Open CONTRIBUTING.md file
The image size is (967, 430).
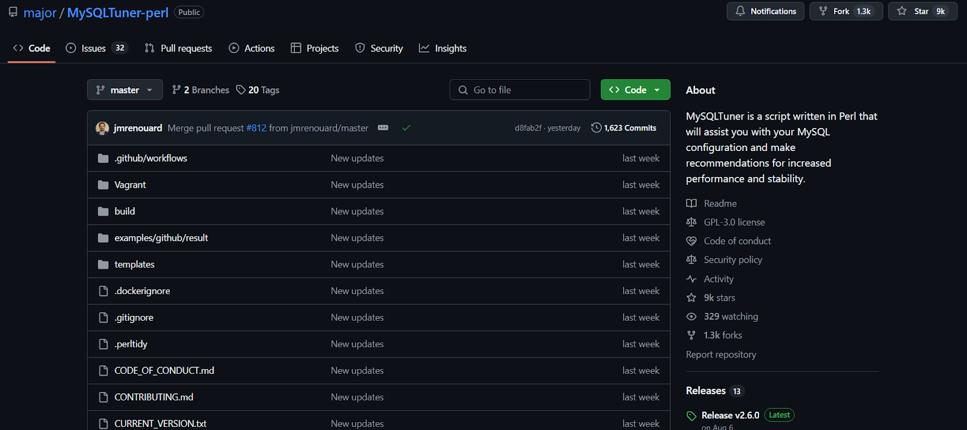coord(154,397)
